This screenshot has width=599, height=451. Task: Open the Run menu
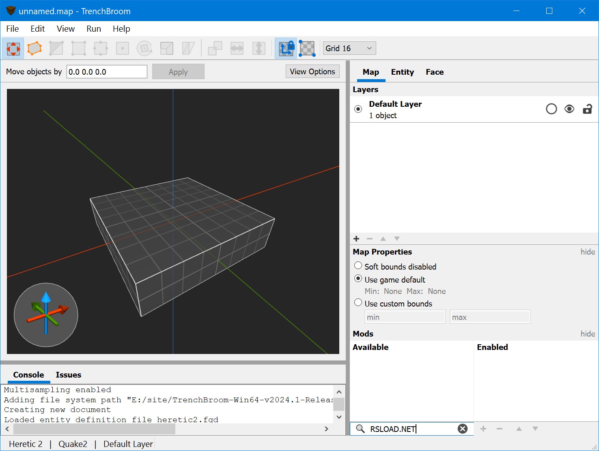coord(93,29)
